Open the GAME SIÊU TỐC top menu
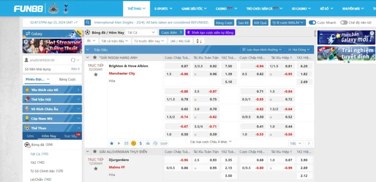This screenshot has height=182, width=376. click(x=194, y=8)
